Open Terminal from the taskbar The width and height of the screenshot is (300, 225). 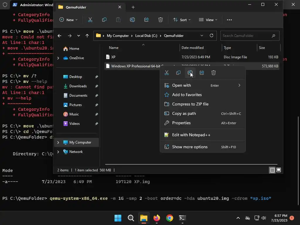point(182,218)
